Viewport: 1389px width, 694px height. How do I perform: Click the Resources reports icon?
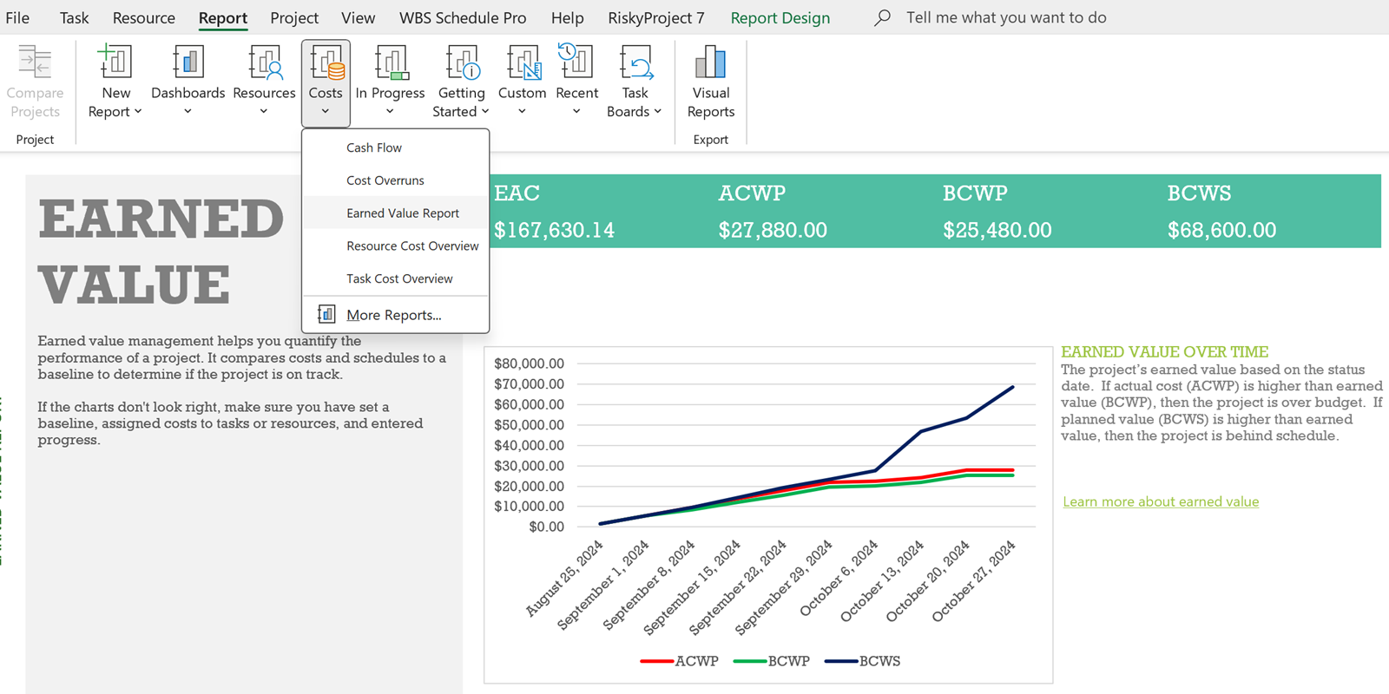pos(264,63)
